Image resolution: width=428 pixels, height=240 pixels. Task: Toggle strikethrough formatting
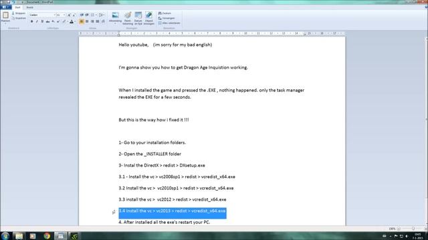(x=47, y=21)
